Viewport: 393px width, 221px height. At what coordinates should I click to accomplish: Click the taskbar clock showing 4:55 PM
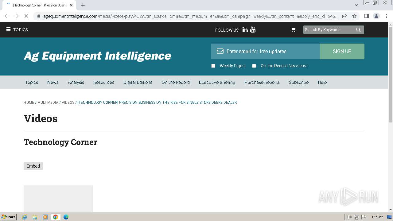click(x=377, y=217)
